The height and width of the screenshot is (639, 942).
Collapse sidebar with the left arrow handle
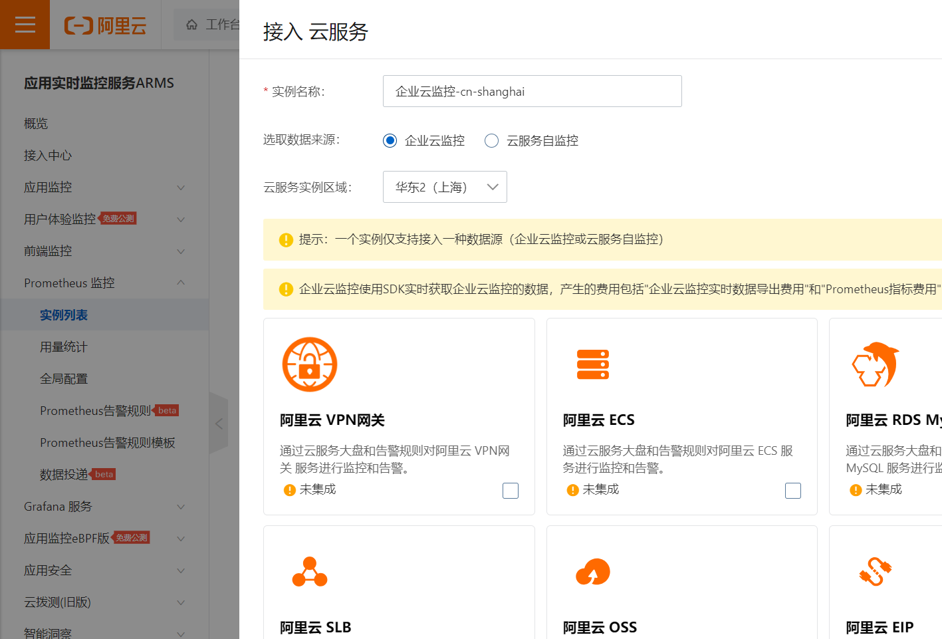click(x=219, y=424)
